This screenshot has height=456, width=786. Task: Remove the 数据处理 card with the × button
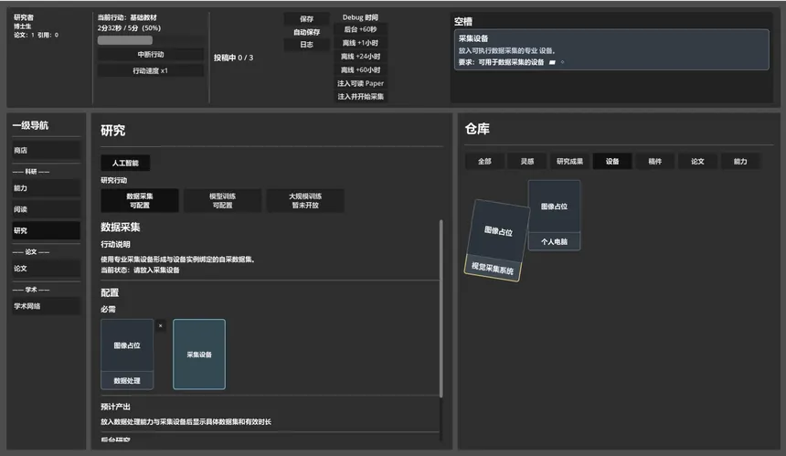(161, 325)
